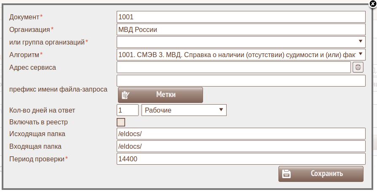Click the clipboard icon on the Метки button
377x192 pixels.
click(x=125, y=95)
